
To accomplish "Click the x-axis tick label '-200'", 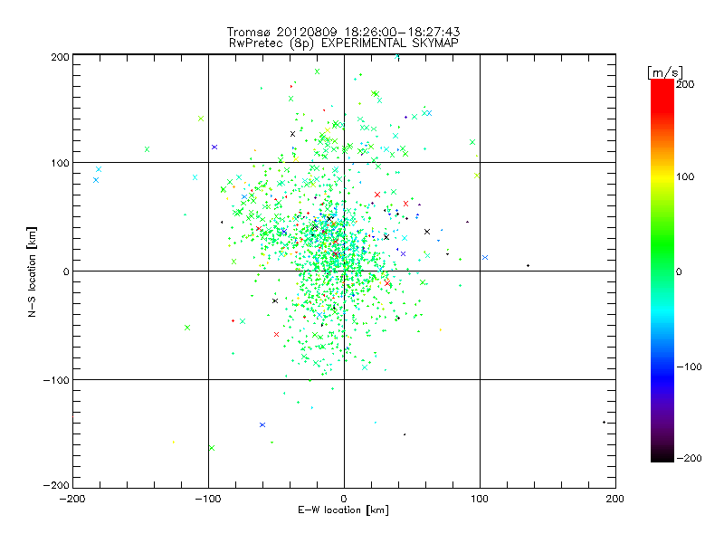I will 72,500.
